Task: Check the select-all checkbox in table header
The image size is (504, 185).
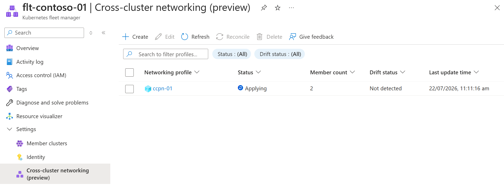Action: 129,73
